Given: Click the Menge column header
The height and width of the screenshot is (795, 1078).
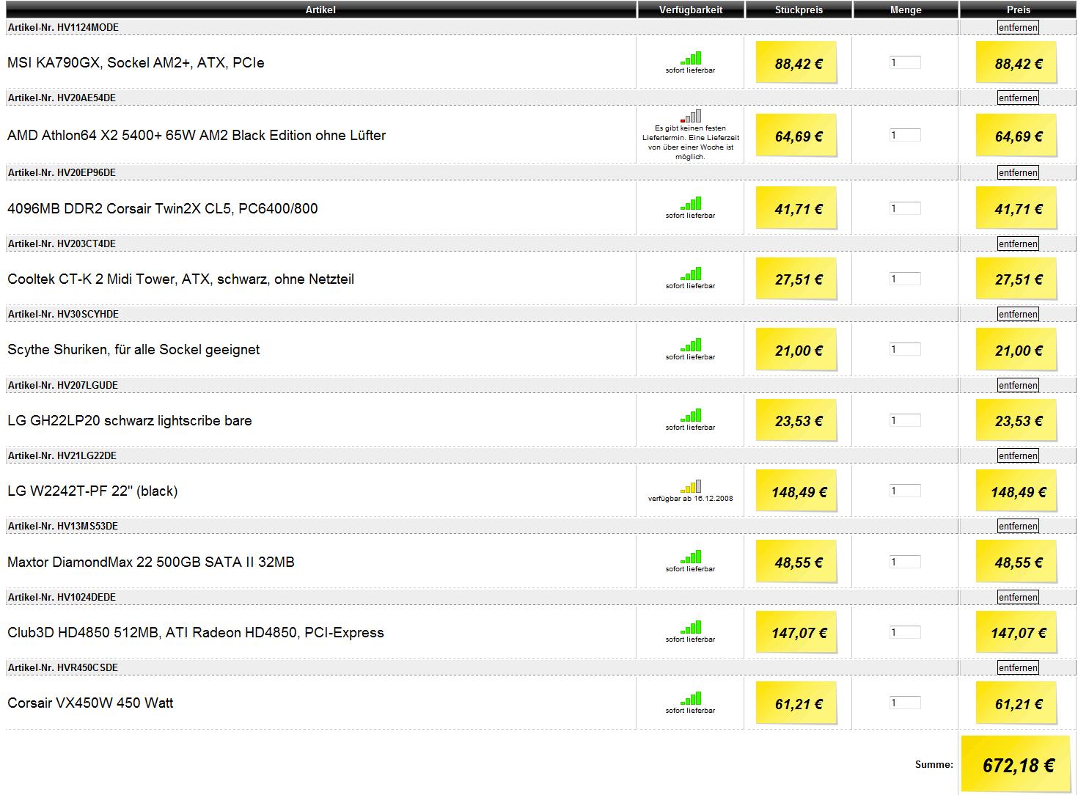Looking at the screenshot, I should coord(906,10).
